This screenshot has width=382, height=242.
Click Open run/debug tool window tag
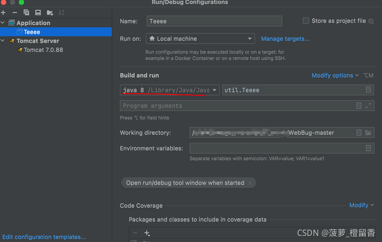coord(188,183)
